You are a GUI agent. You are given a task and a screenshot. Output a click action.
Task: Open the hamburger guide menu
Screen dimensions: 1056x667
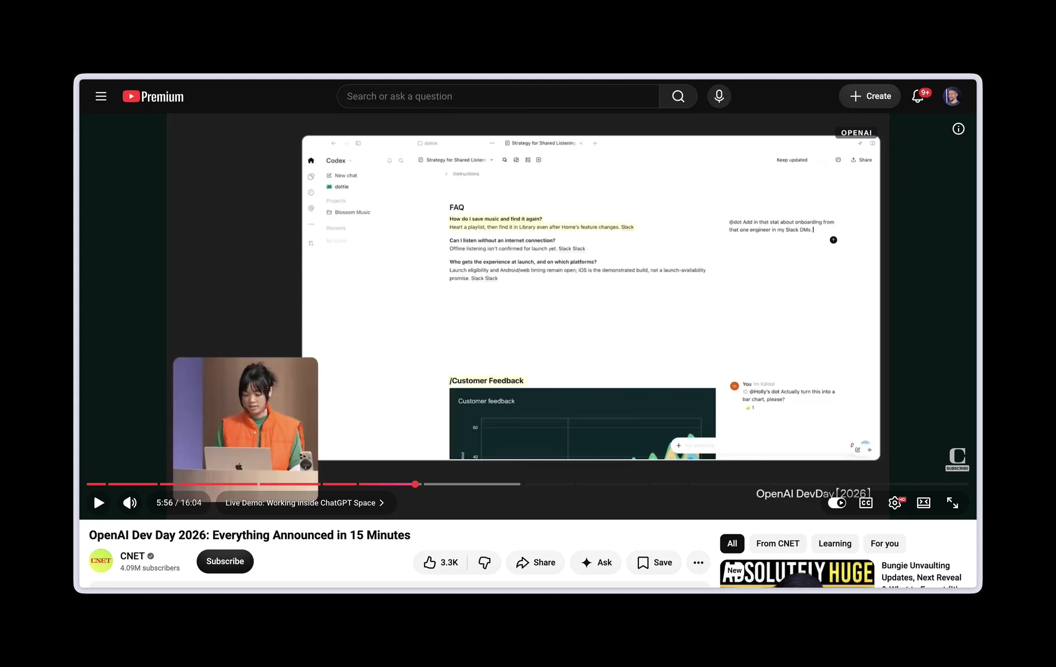(x=101, y=96)
